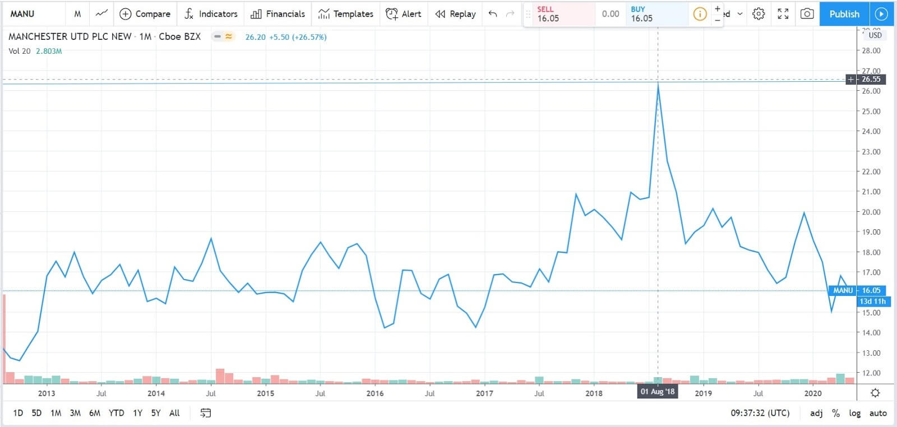Select the 3M time range

click(x=75, y=413)
